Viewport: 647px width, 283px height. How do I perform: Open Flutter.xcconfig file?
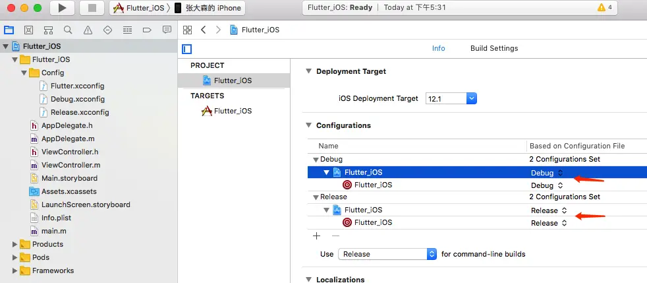pyautogui.click(x=77, y=86)
